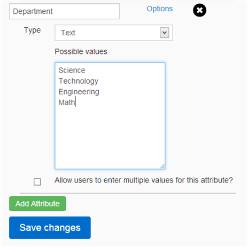The width and height of the screenshot is (248, 247).
Task: Open the Options link
Action: (160, 9)
